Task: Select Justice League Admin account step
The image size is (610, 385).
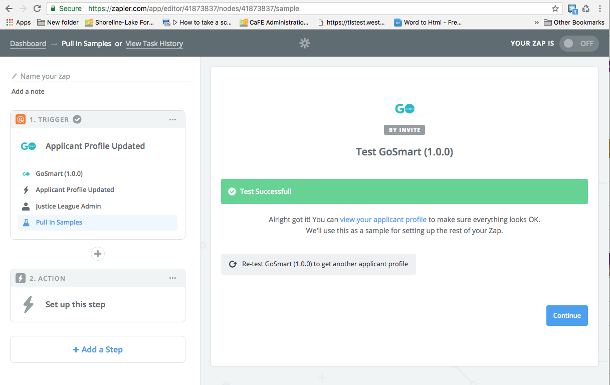Action: [x=98, y=206]
